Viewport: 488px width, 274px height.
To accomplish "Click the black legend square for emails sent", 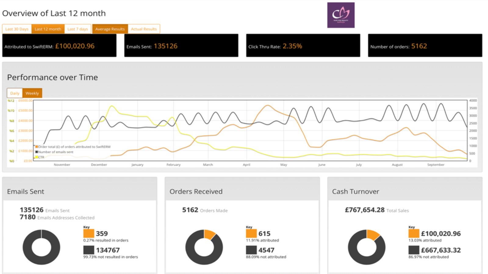I will tap(37, 152).
